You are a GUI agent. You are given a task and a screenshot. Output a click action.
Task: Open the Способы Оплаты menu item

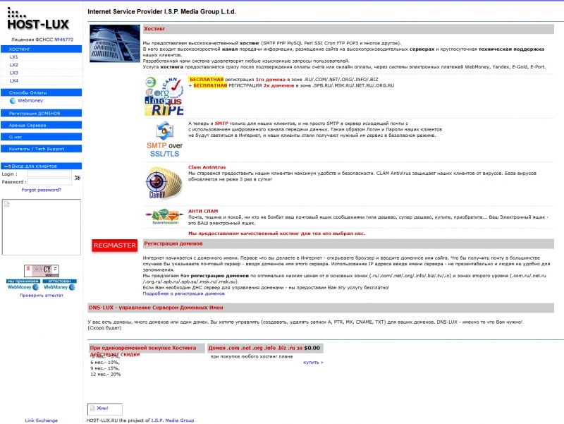point(42,92)
